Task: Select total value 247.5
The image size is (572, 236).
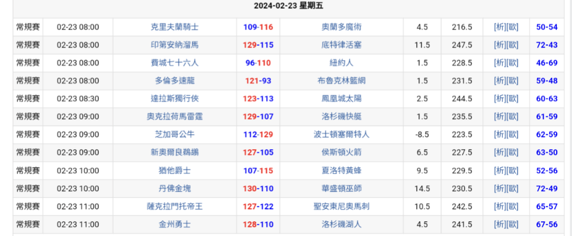Action: point(462,45)
